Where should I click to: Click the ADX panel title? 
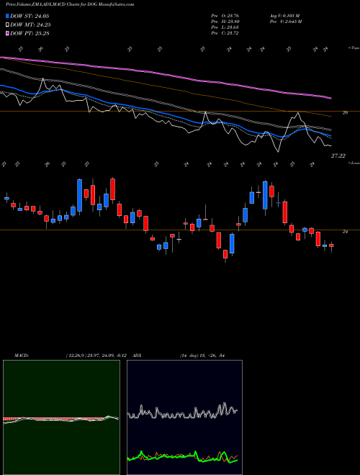pyautogui.click(x=137, y=356)
